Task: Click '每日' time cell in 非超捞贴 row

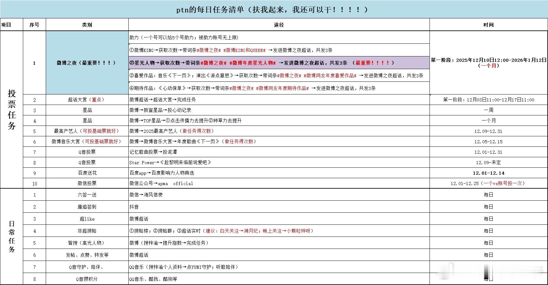Action: [x=489, y=231]
